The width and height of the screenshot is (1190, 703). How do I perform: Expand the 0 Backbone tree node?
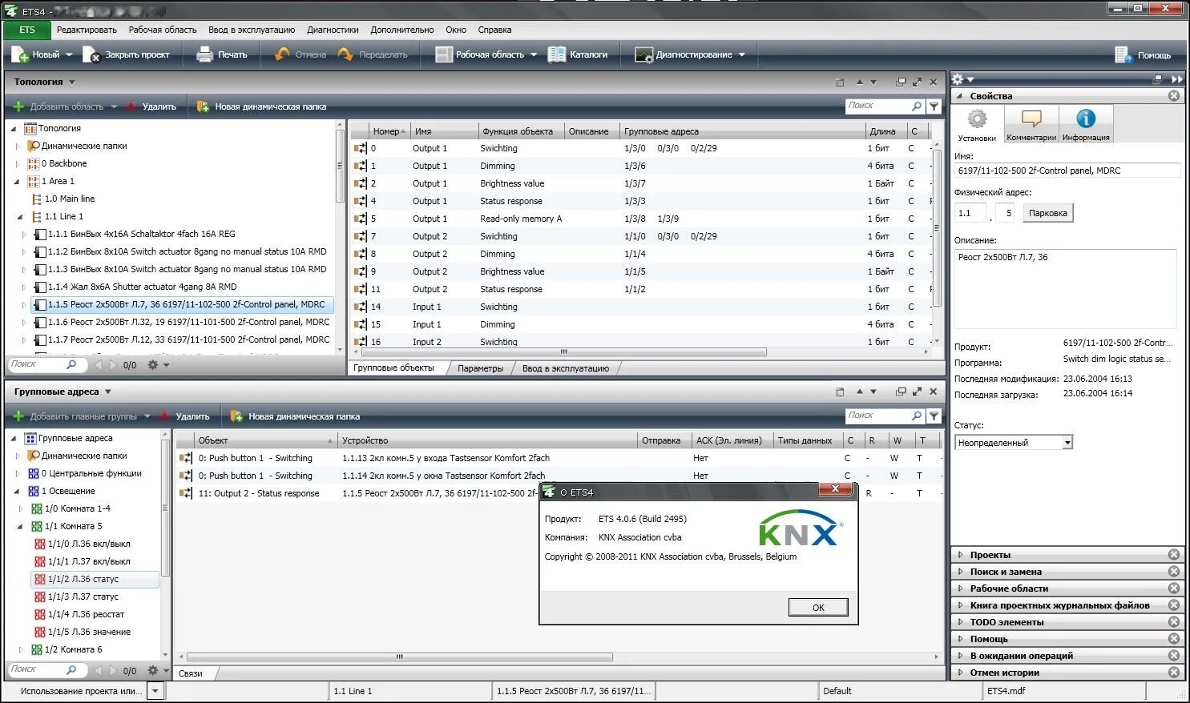[18, 163]
